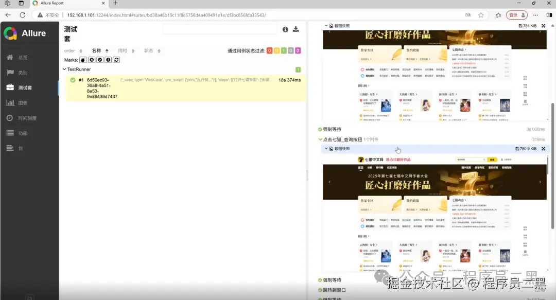Viewport: 556px width, 300px height.
Task: Open the browser favorites list
Action: pyautogui.click(x=498, y=15)
